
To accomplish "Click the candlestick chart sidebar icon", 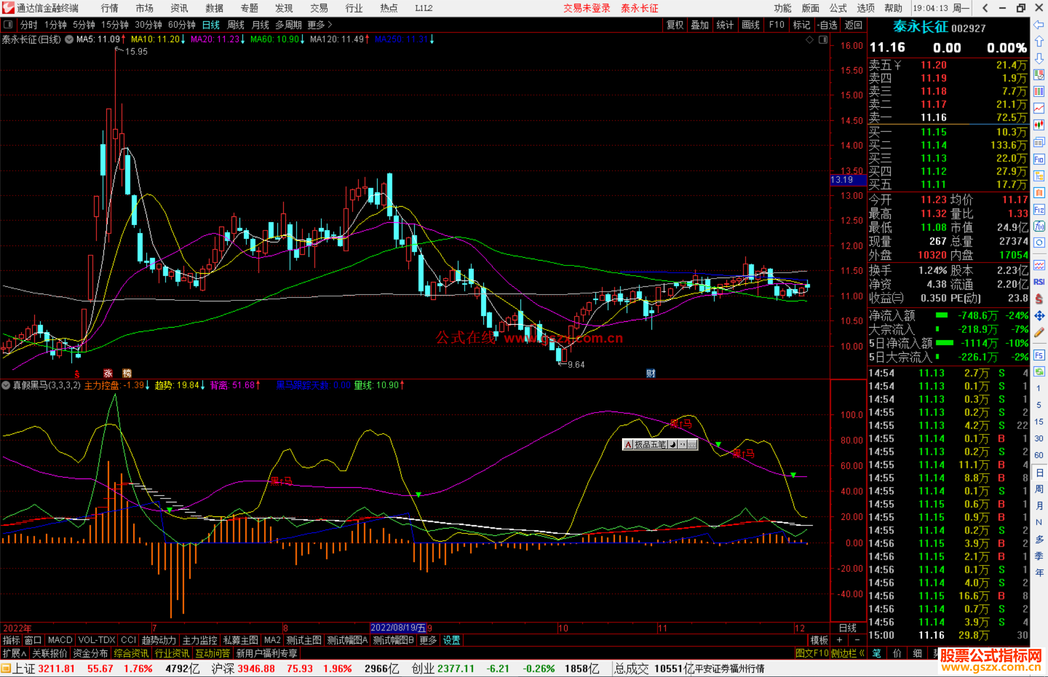I will pyautogui.click(x=1039, y=125).
